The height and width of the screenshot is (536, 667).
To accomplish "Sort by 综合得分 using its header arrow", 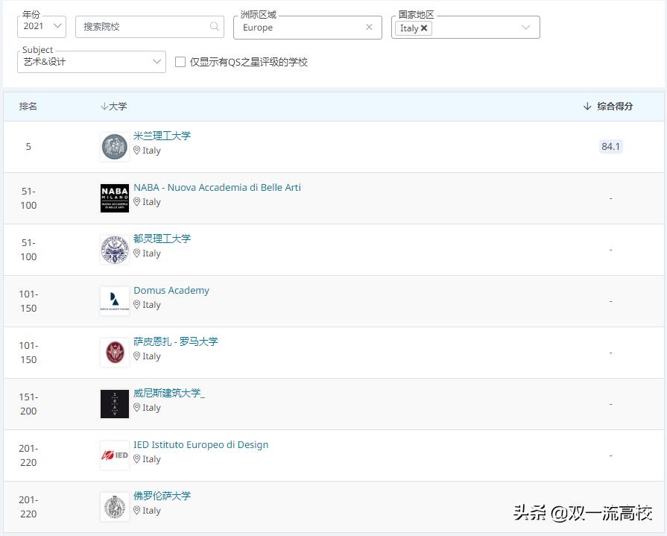I will click(587, 106).
